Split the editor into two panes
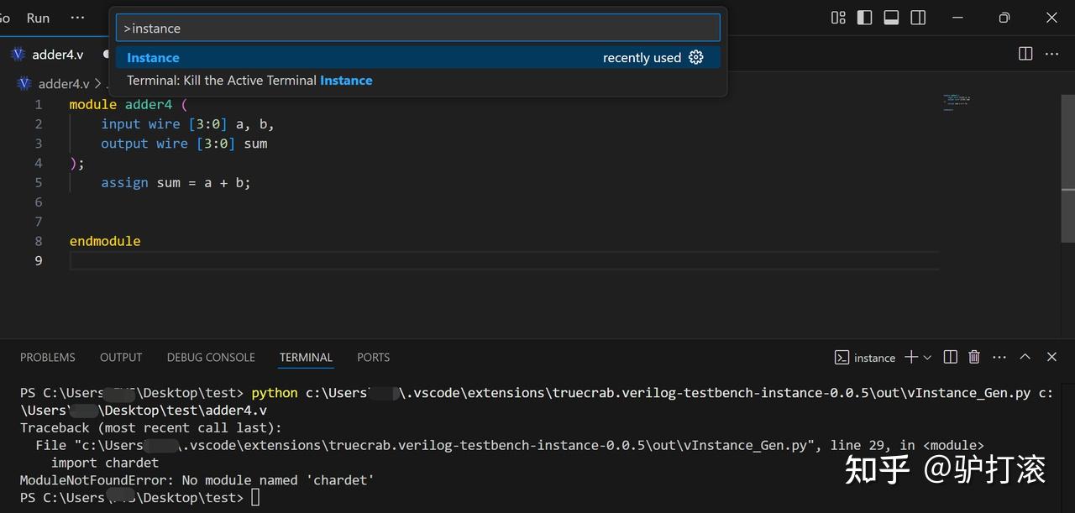Viewport: 1075px width, 513px height. pyautogui.click(x=1025, y=53)
